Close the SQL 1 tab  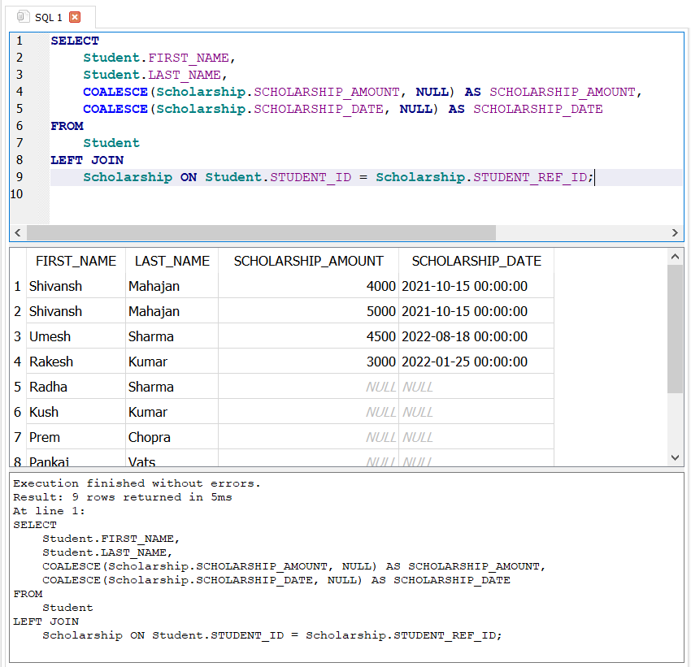[75, 17]
